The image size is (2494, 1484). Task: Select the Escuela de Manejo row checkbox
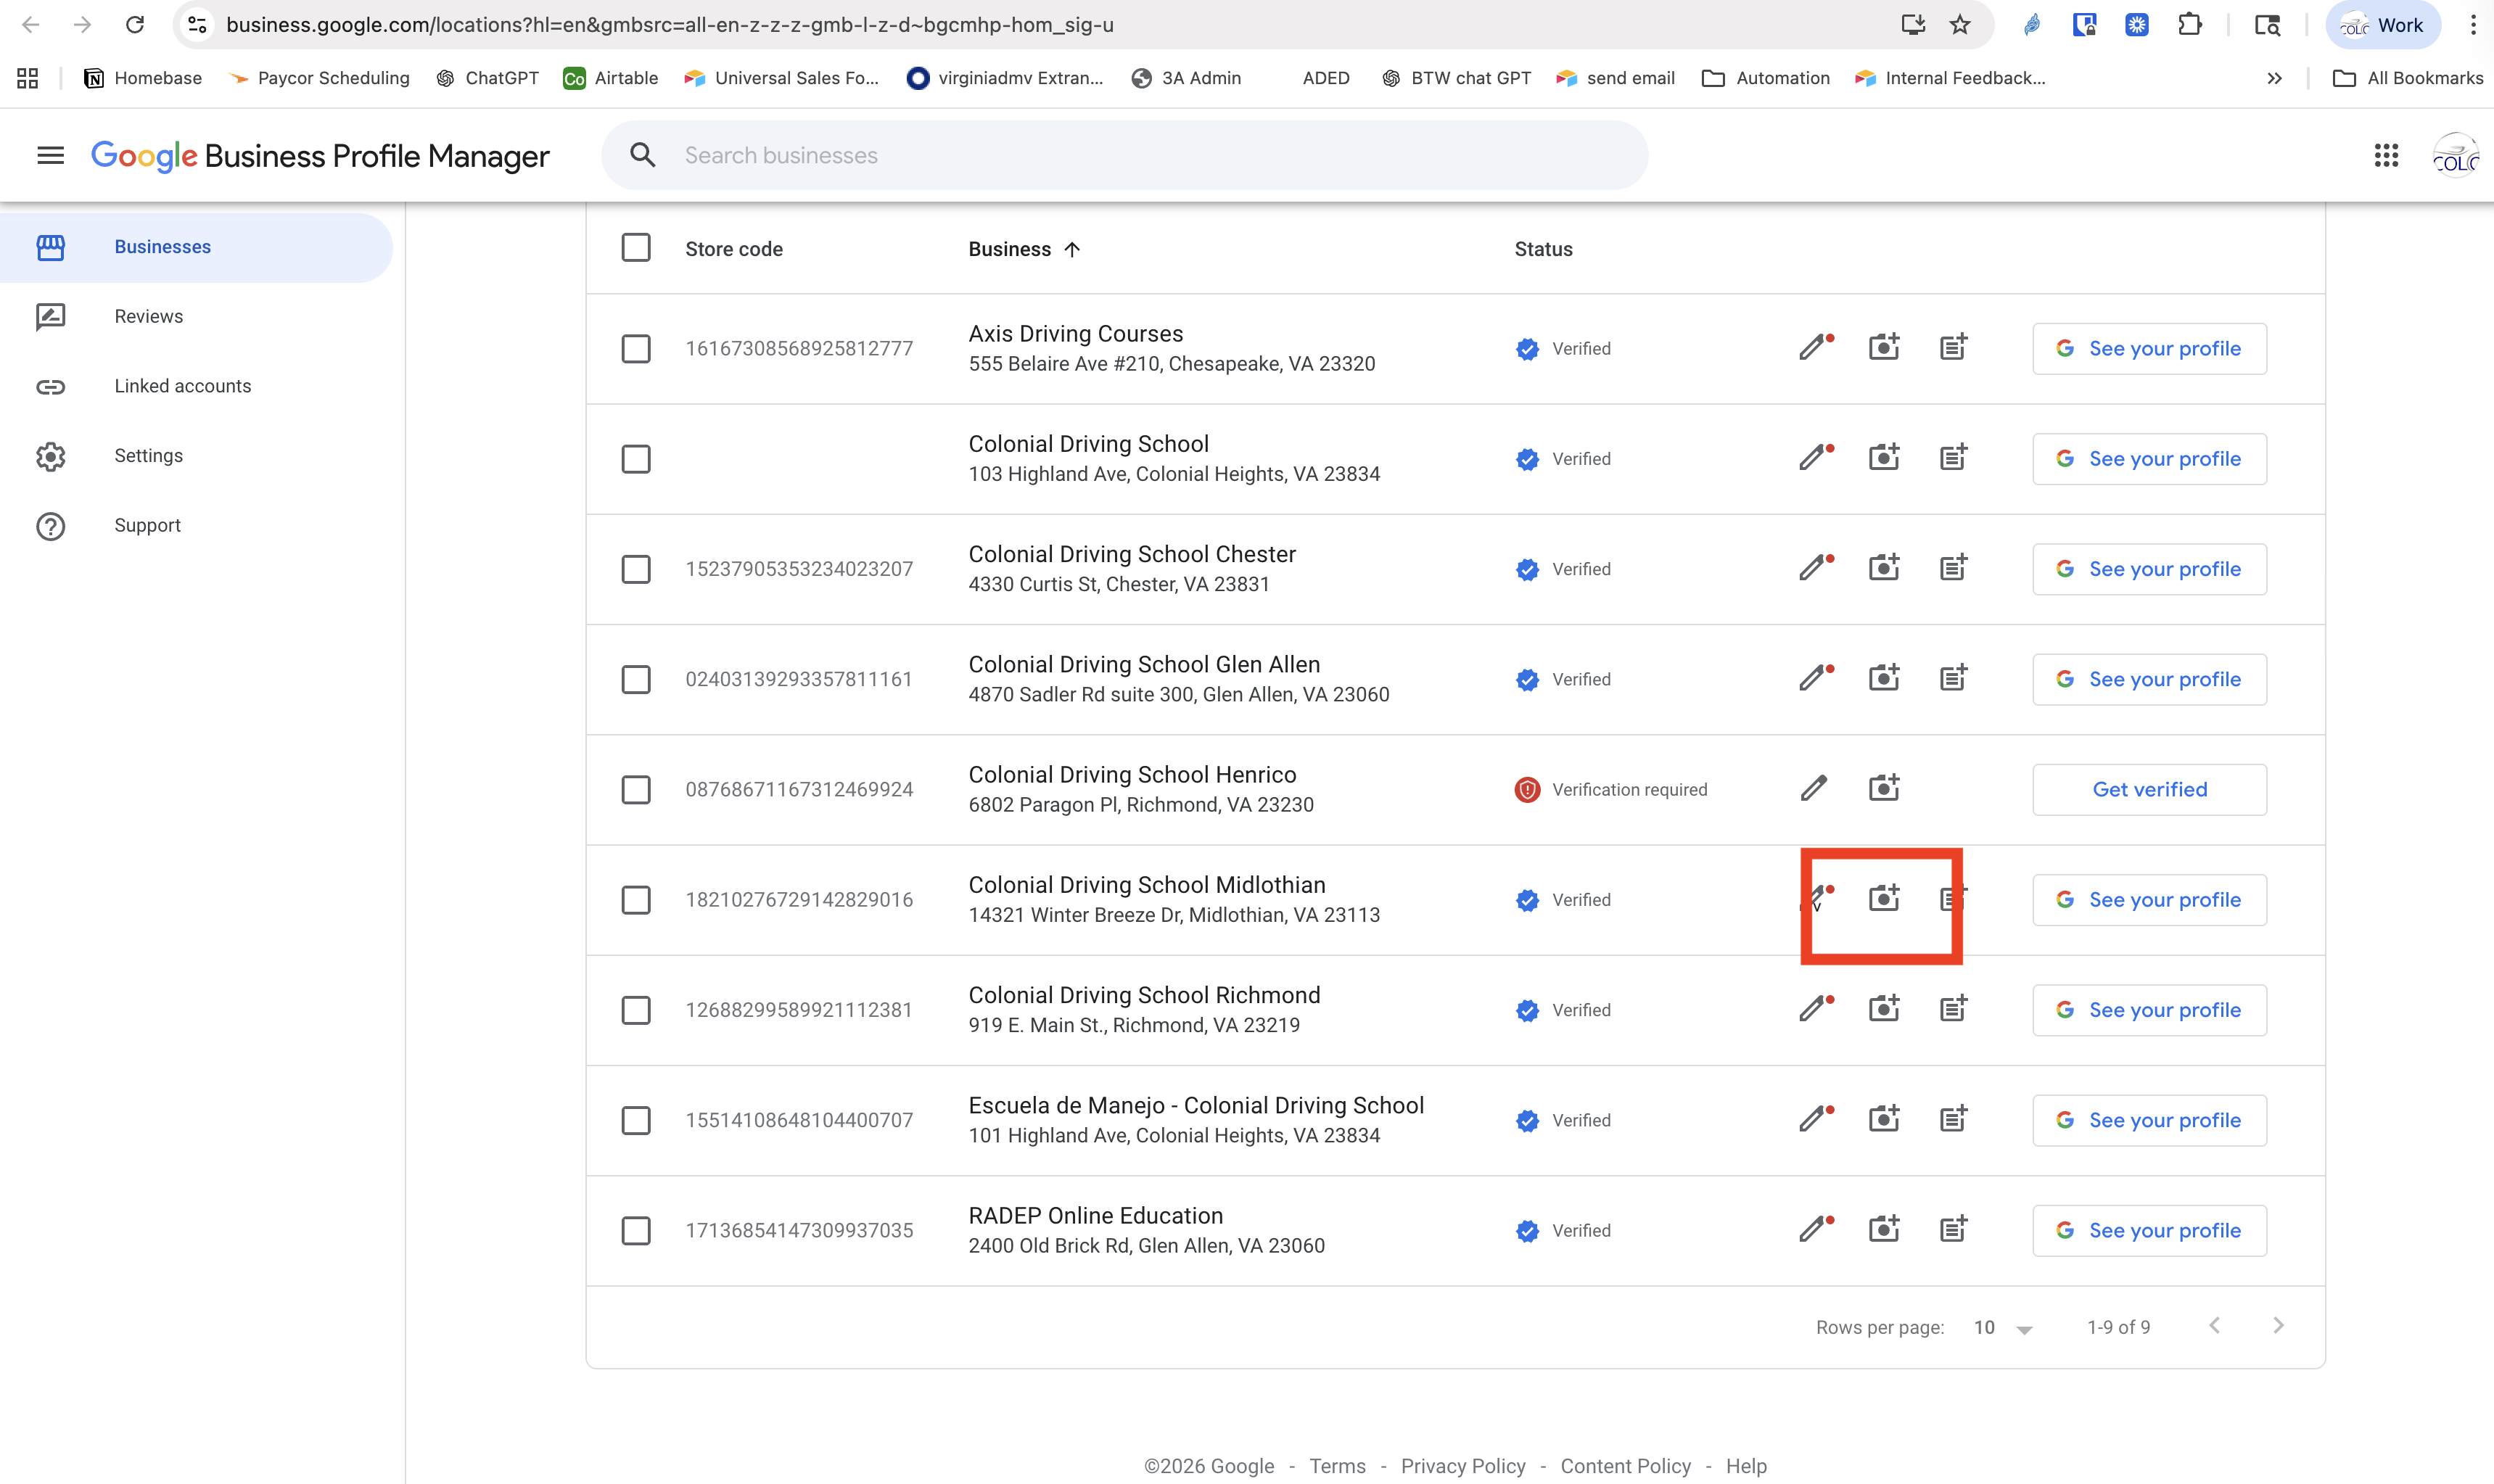click(x=636, y=1120)
